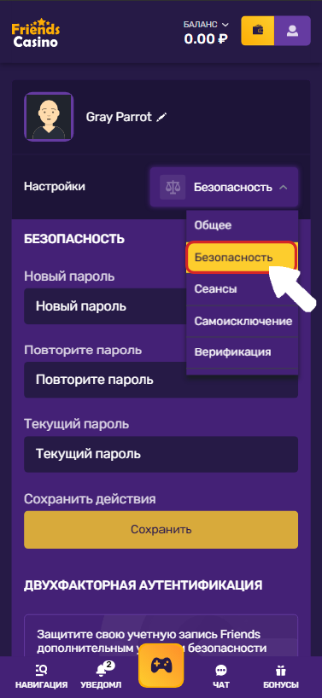Select Общее from the settings menu
This screenshot has width=322, height=698.
pyautogui.click(x=243, y=225)
